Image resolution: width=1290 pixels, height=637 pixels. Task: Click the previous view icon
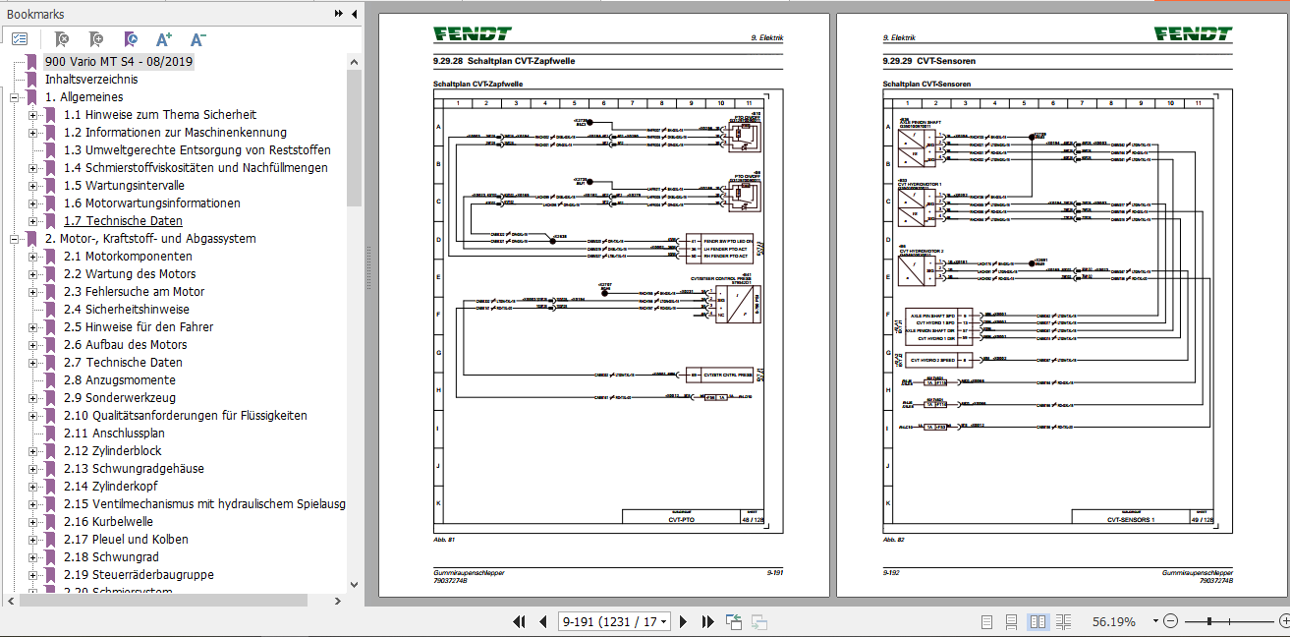(734, 621)
